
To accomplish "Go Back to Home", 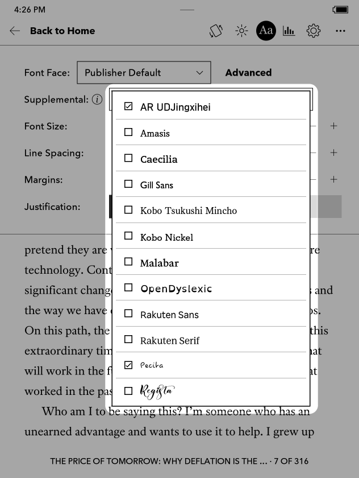I will click(x=62, y=31).
